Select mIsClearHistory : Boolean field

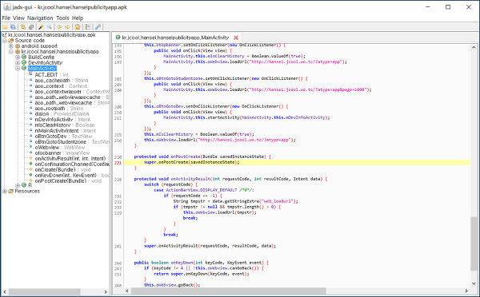pyautogui.click(x=65, y=125)
